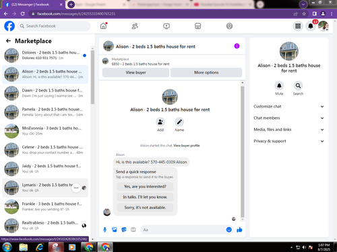Open the Dolores conversation

(45, 55)
